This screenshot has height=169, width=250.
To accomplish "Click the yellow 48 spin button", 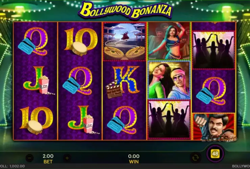I will [x=215, y=154].
